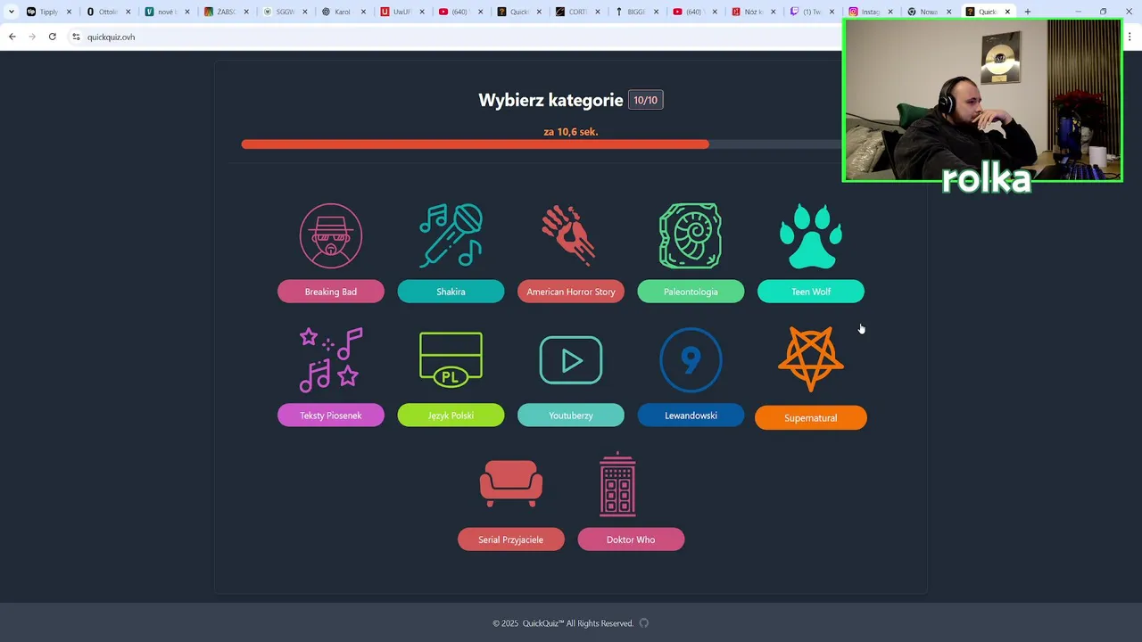The width and height of the screenshot is (1142, 642).
Task: Click the Teen Wolf paw icon
Action: pyautogui.click(x=810, y=235)
